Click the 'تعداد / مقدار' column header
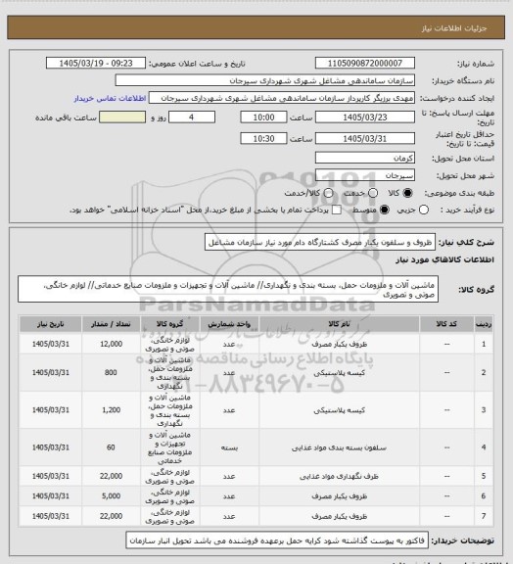Viewport: 513px width, 564px height. pos(111,324)
